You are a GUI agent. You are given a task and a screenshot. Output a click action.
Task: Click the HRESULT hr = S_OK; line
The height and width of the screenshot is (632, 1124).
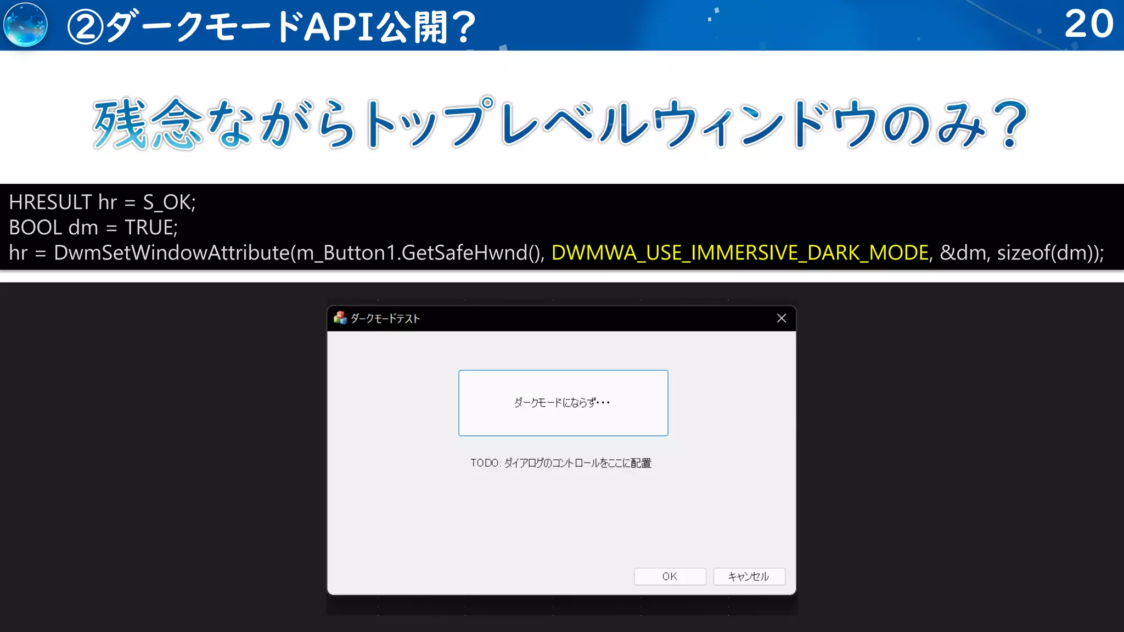point(102,202)
